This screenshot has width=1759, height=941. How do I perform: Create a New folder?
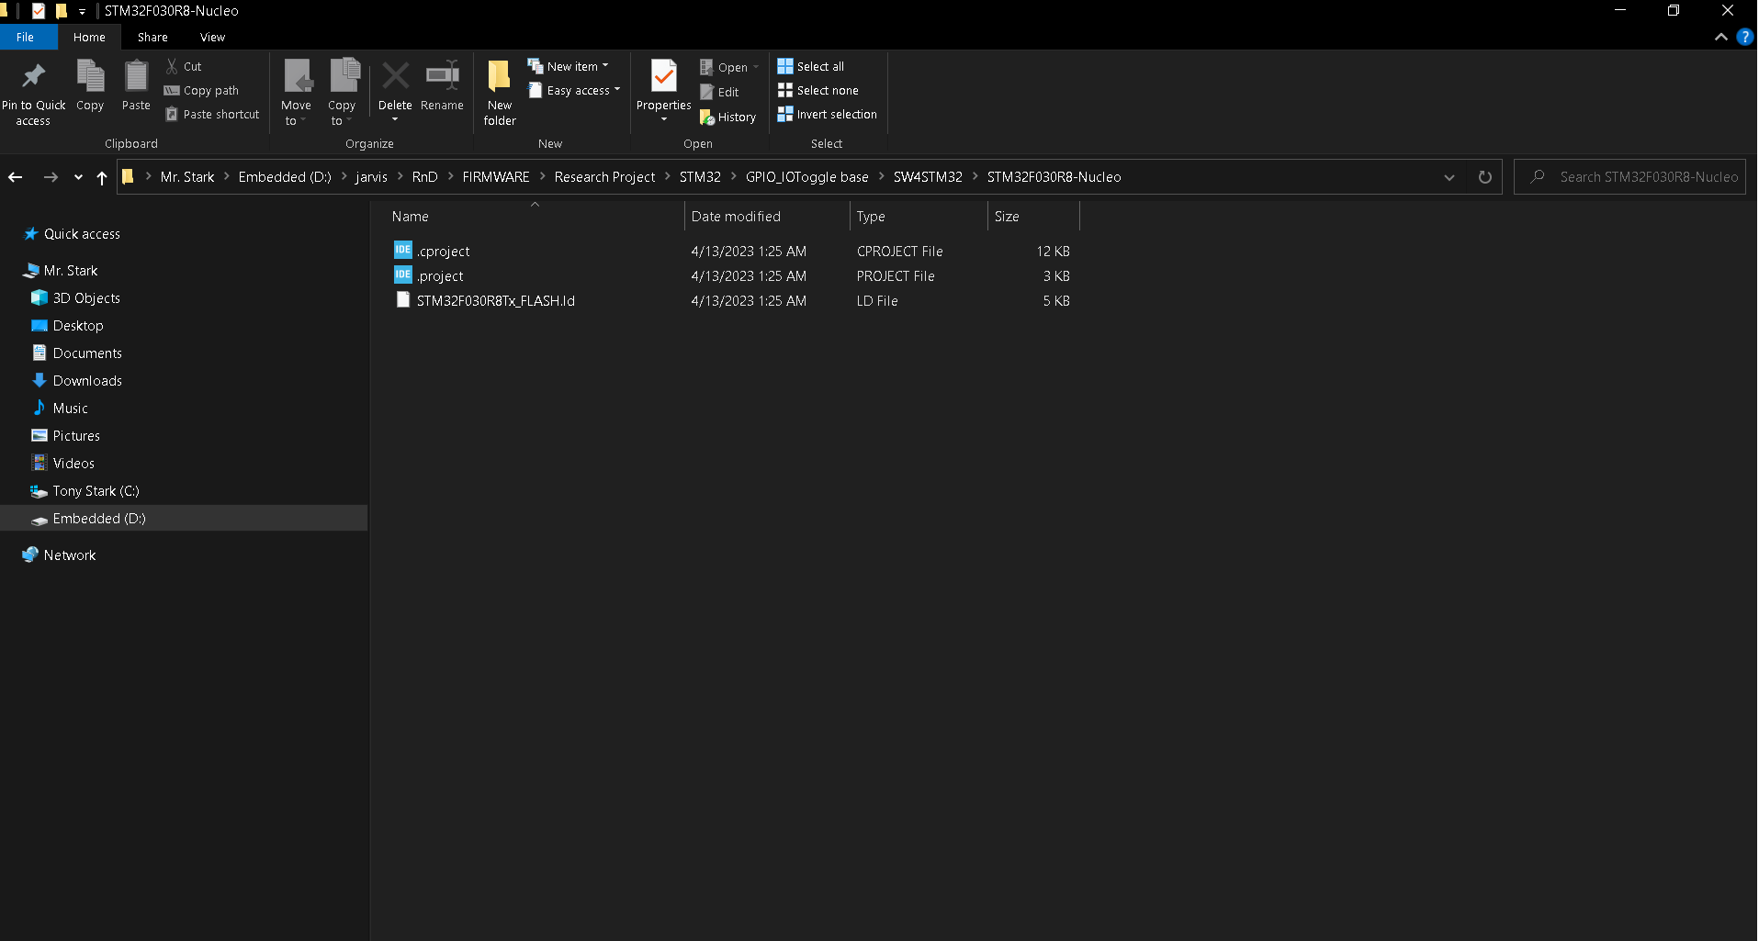(x=500, y=93)
